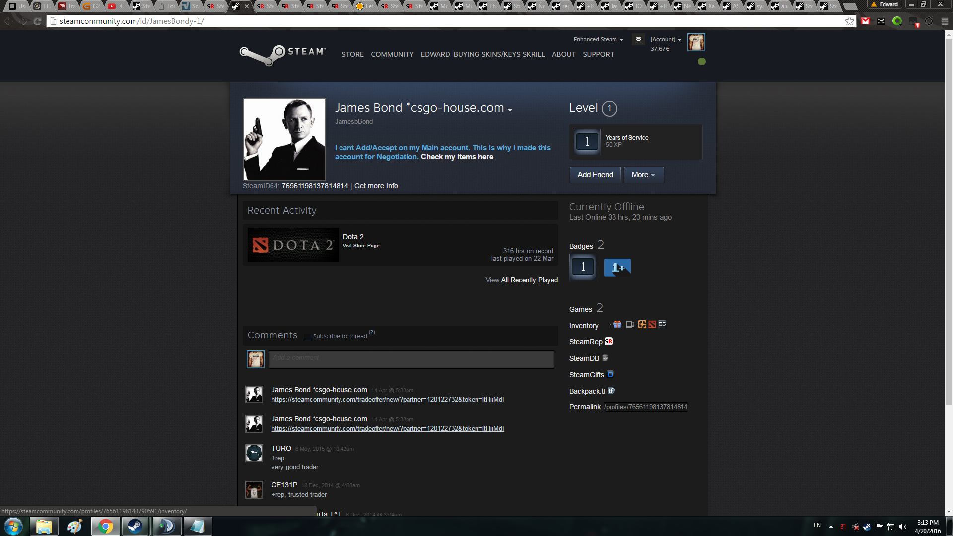The height and width of the screenshot is (536, 953).
Task: Open the SteamRep SR icon link
Action: tap(609, 342)
